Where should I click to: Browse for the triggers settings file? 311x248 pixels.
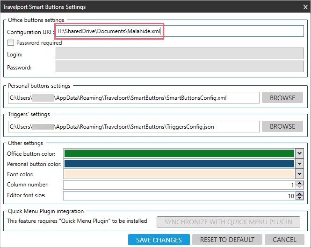coord(282,126)
